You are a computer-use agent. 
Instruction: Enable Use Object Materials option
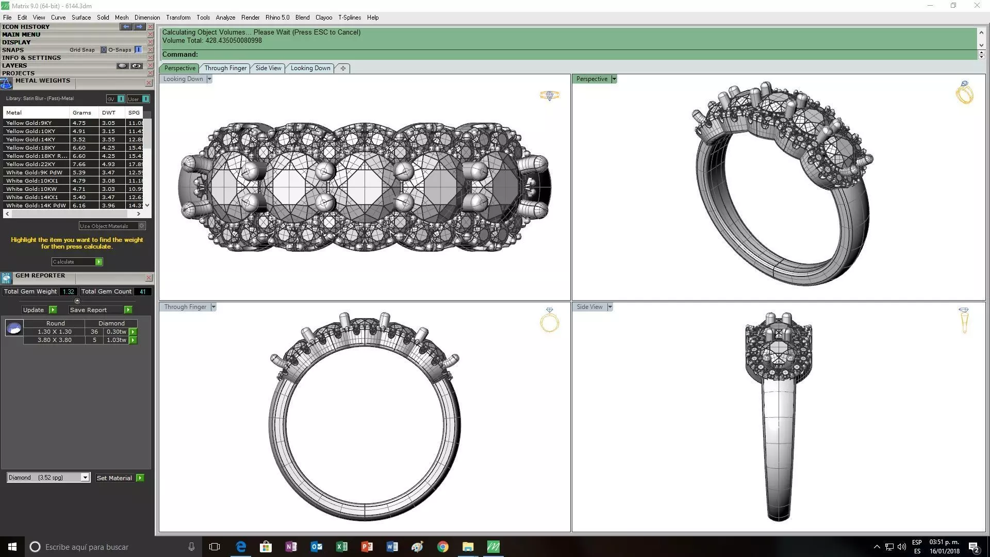pos(142,226)
